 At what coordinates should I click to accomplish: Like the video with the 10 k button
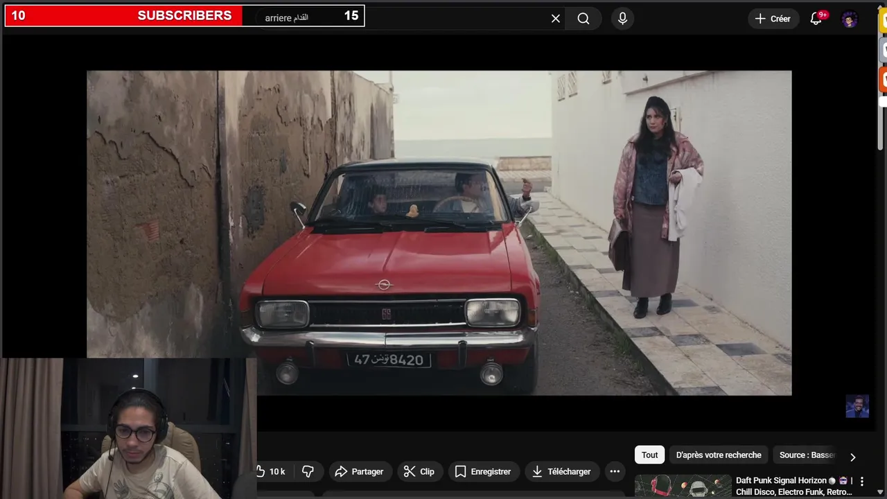[x=272, y=471]
